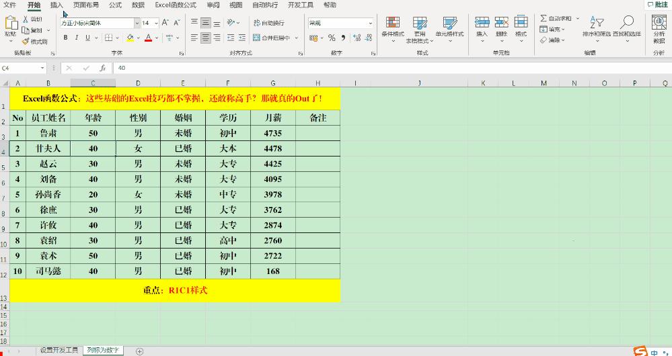Apply the yellow fill color bucket
This screenshot has width=672, height=356.
[x=130, y=38]
